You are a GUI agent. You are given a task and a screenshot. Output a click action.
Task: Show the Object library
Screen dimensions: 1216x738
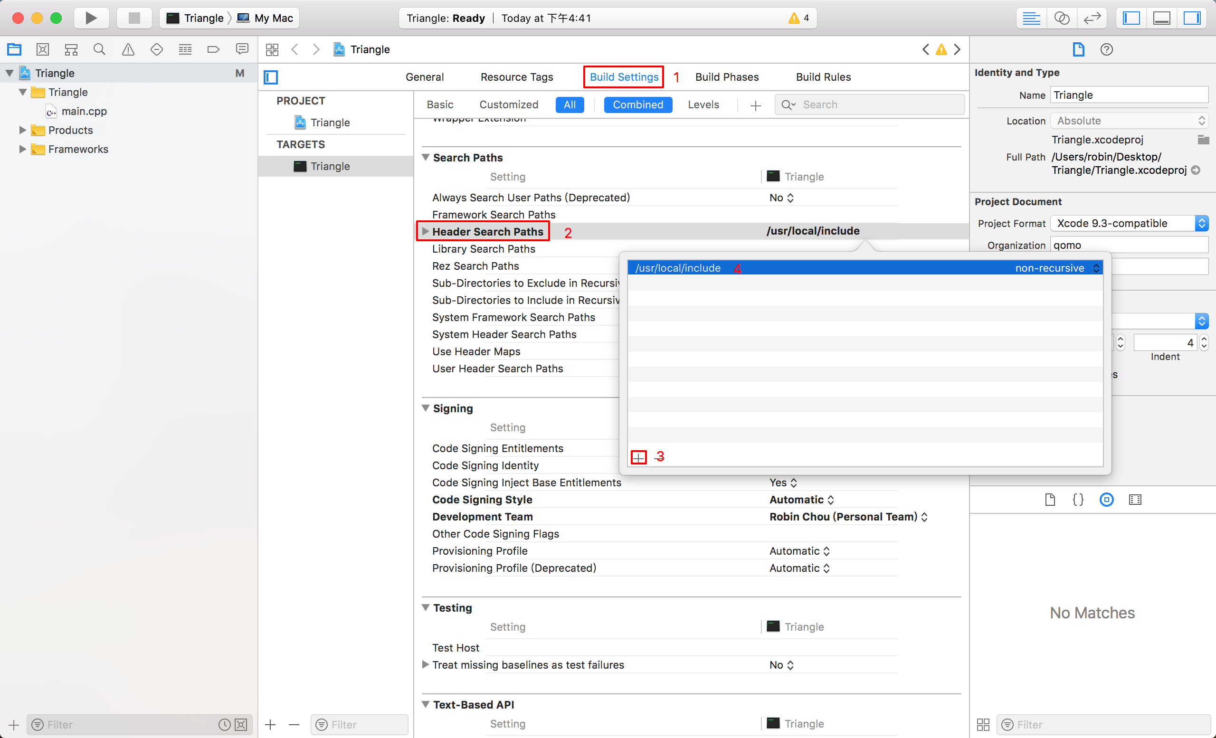pos(1106,500)
